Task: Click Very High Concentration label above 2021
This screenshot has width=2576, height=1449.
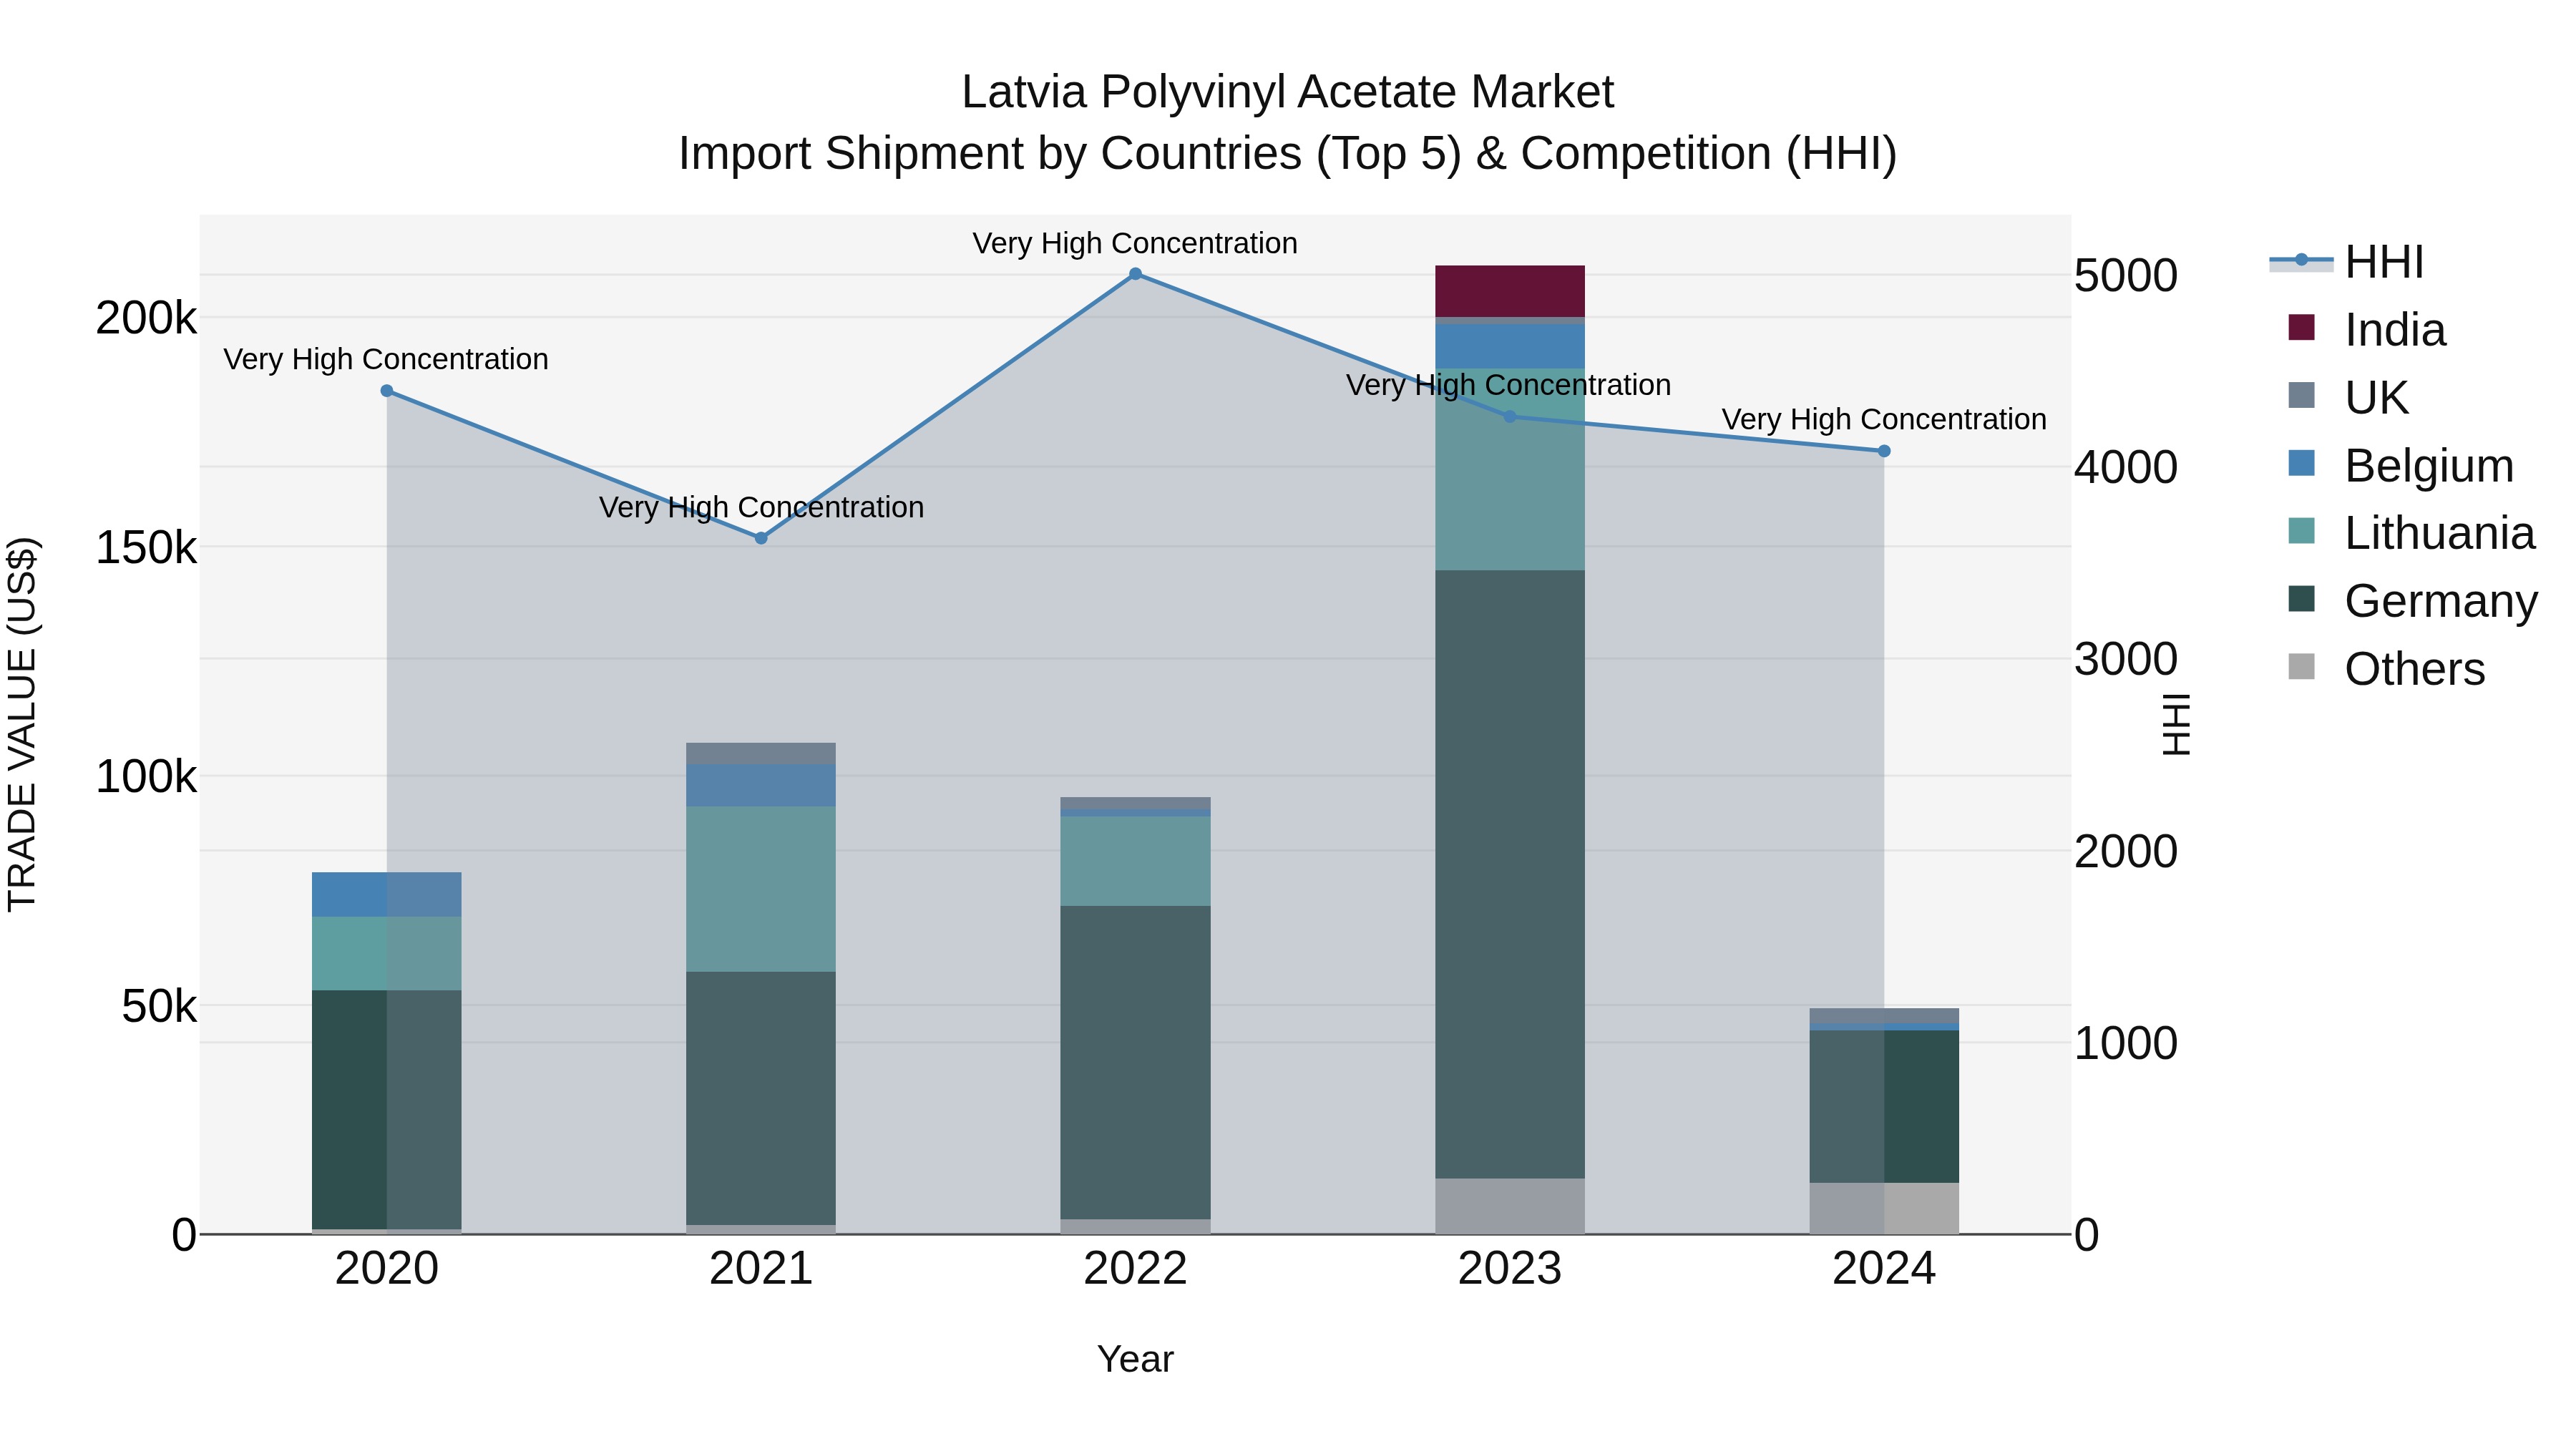Action: coord(761,507)
